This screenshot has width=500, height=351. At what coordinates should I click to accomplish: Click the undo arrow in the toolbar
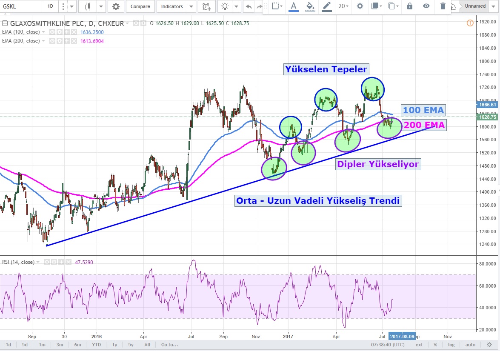coord(249,6)
